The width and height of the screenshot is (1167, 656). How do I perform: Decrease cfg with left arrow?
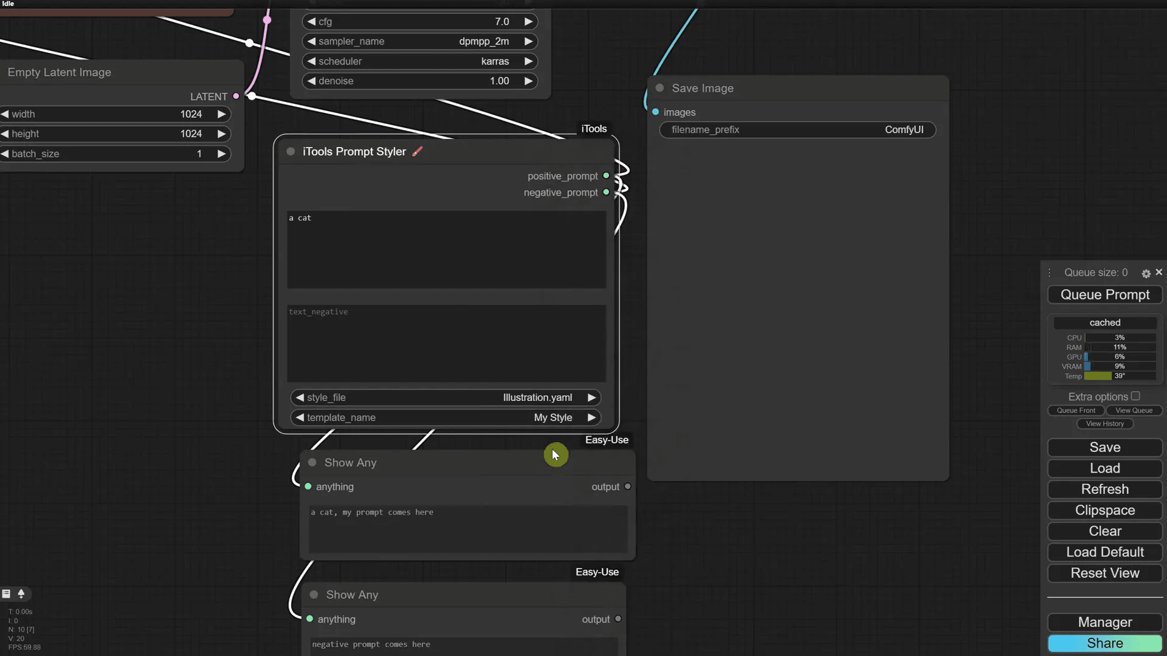[x=311, y=22]
